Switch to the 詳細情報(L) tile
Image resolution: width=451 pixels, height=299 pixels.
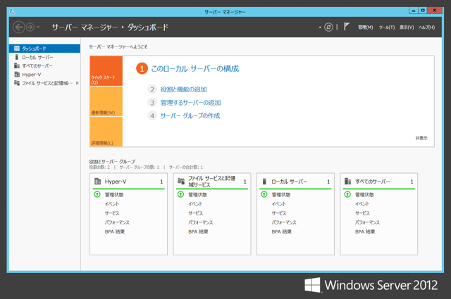[106, 132]
